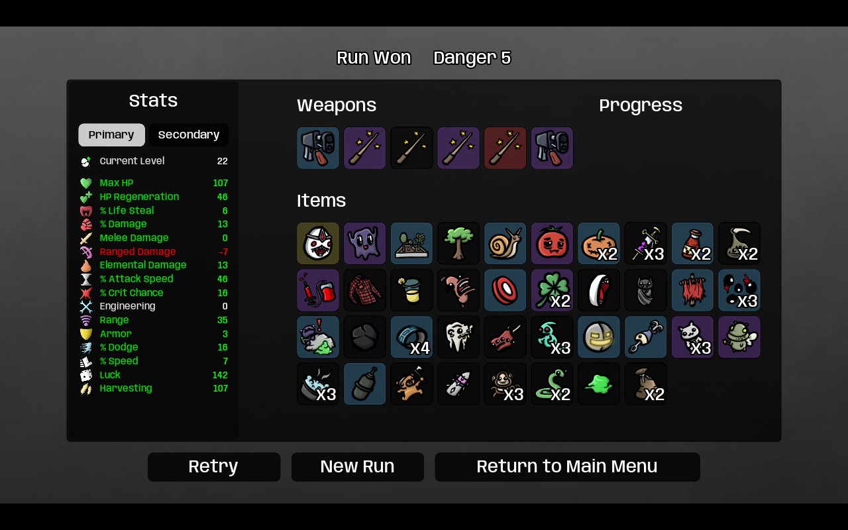This screenshot has height=530, width=848.
Task: Switch to the Primary stats tab
Action: 111,135
